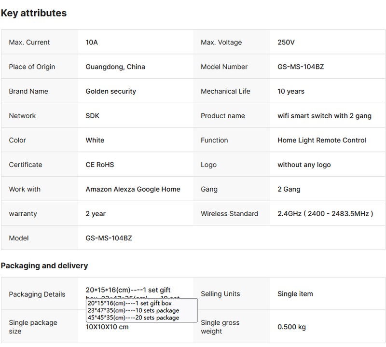Click the Model Number label
The height and width of the screenshot is (347, 386).
point(224,67)
